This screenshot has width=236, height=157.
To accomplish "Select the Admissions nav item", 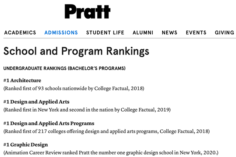I will click(x=61, y=33).
